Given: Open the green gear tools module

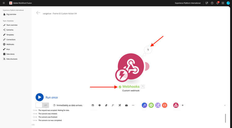Looking at the screenshot, I should [151, 105].
